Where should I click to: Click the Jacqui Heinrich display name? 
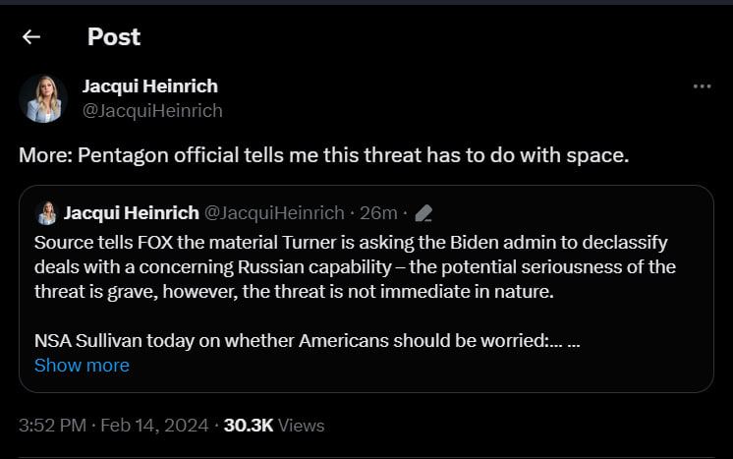[150, 86]
